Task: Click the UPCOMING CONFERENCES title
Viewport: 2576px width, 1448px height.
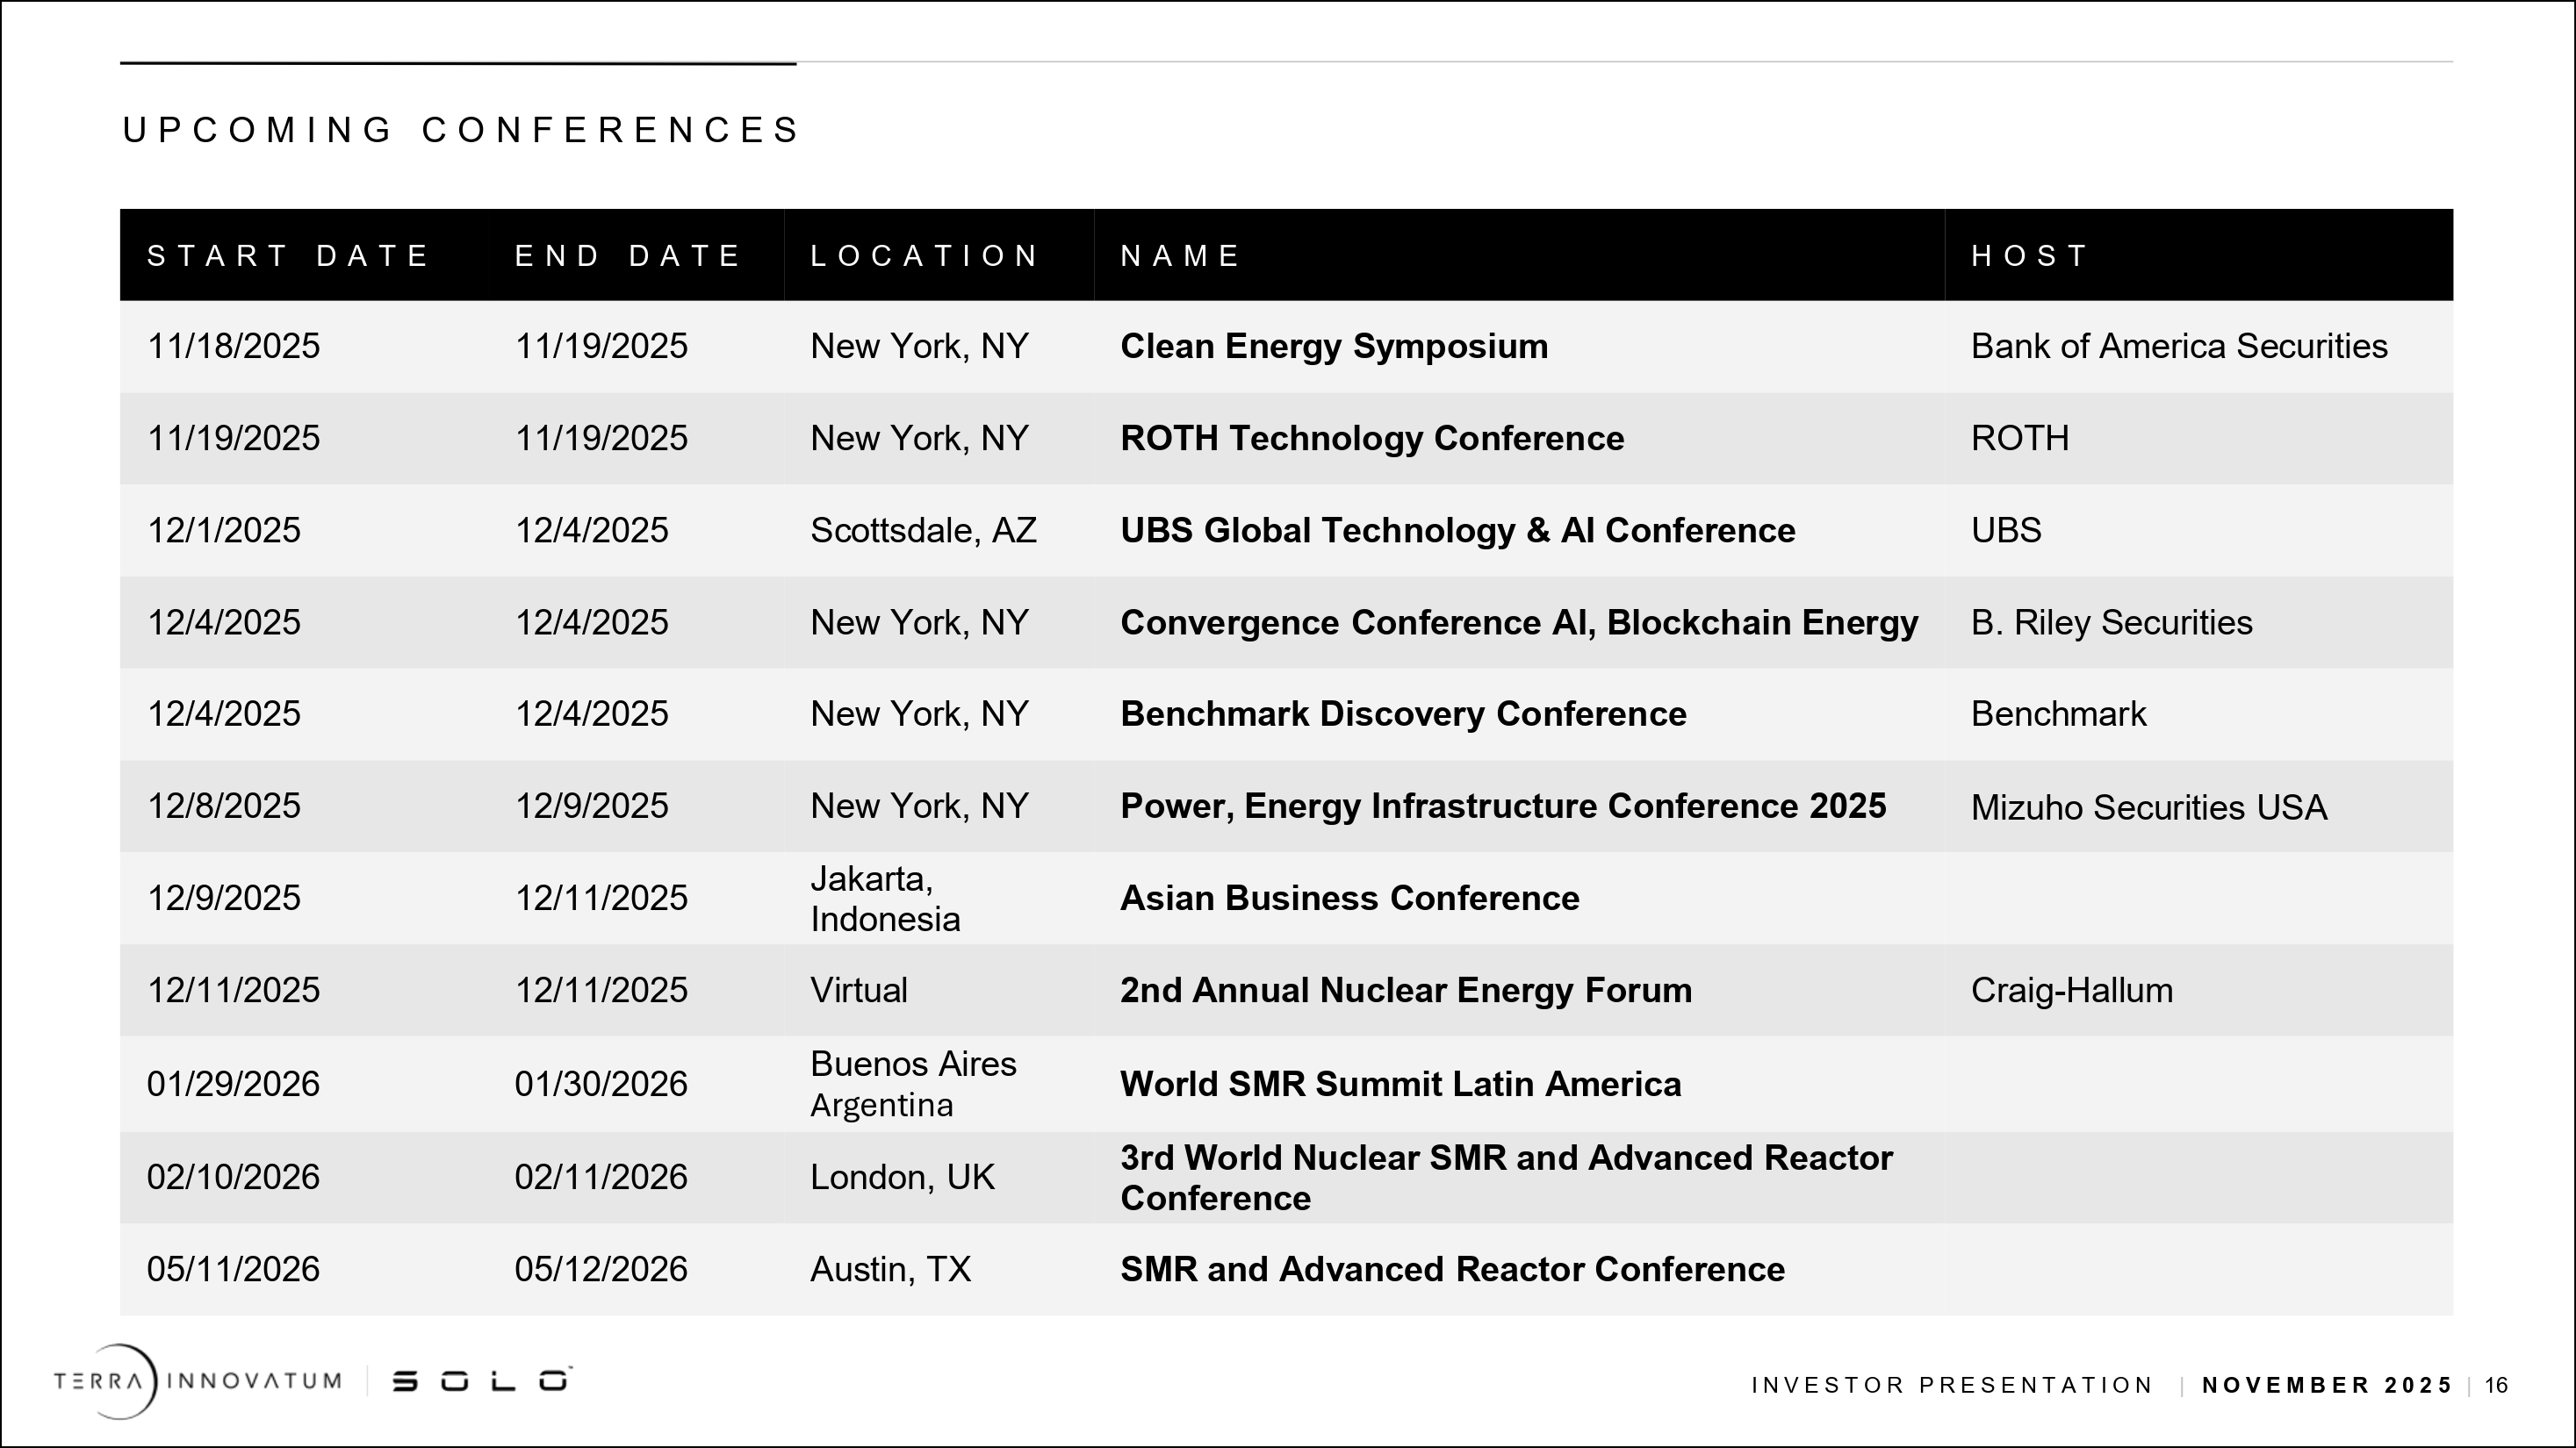Action: 460,130
